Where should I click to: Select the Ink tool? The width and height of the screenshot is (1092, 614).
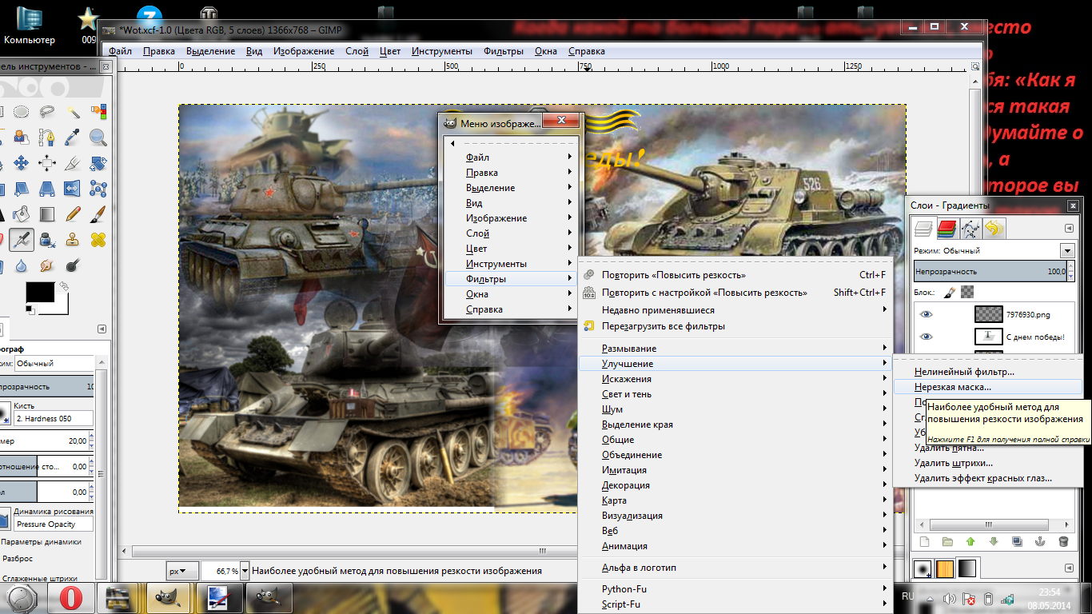coord(46,239)
